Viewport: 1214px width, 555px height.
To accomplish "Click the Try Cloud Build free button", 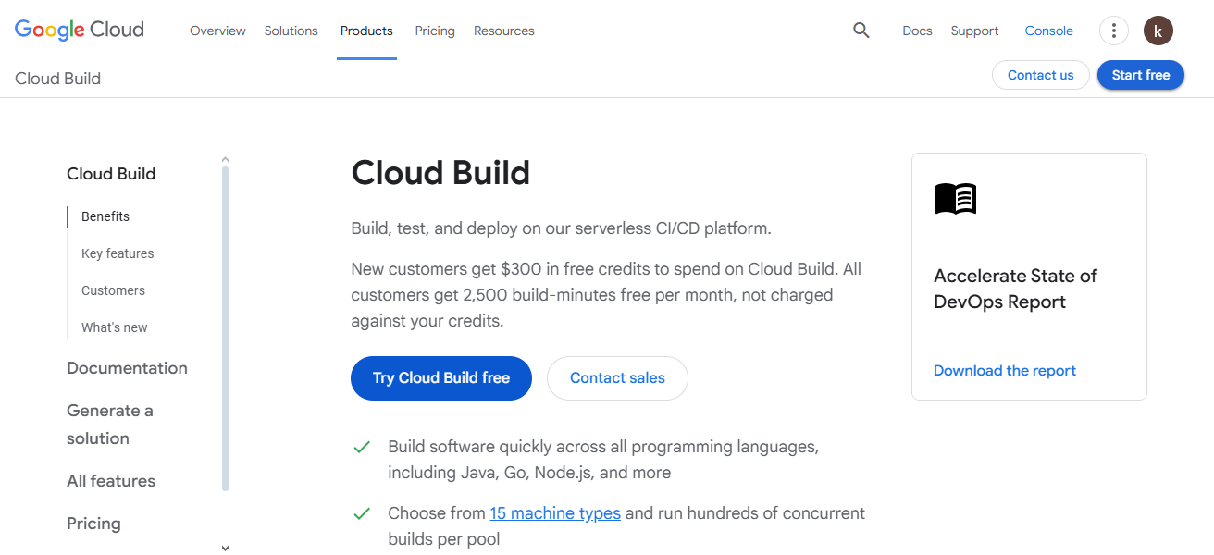I will pyautogui.click(x=441, y=377).
